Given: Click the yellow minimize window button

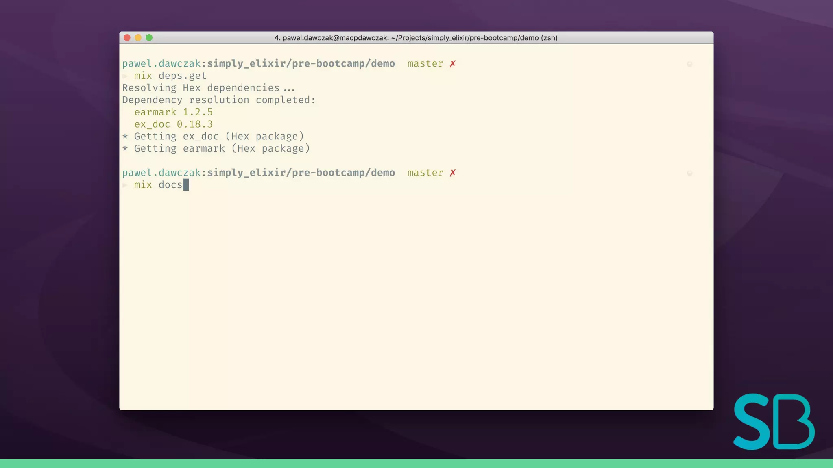Looking at the screenshot, I should (138, 38).
